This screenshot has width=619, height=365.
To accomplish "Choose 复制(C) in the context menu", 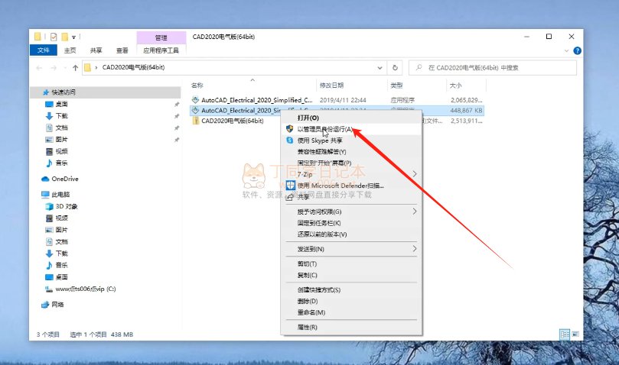I will (x=351, y=275).
